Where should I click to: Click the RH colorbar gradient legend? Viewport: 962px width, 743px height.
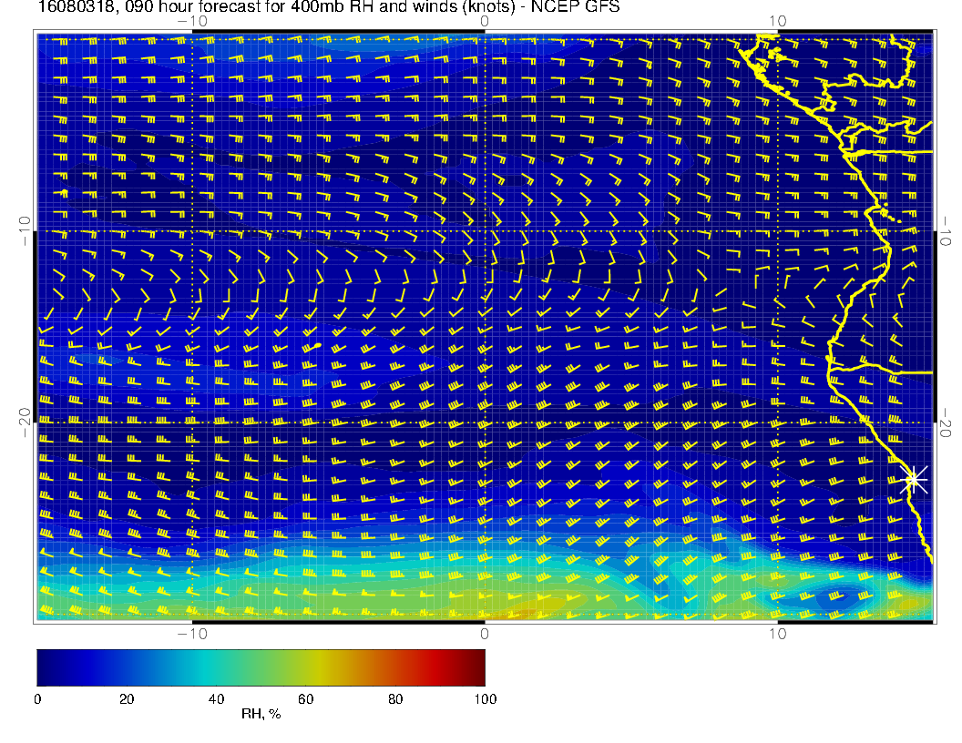tap(261, 667)
